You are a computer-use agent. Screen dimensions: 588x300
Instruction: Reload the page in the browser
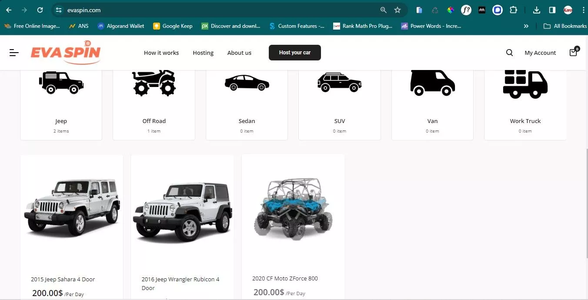tap(40, 10)
